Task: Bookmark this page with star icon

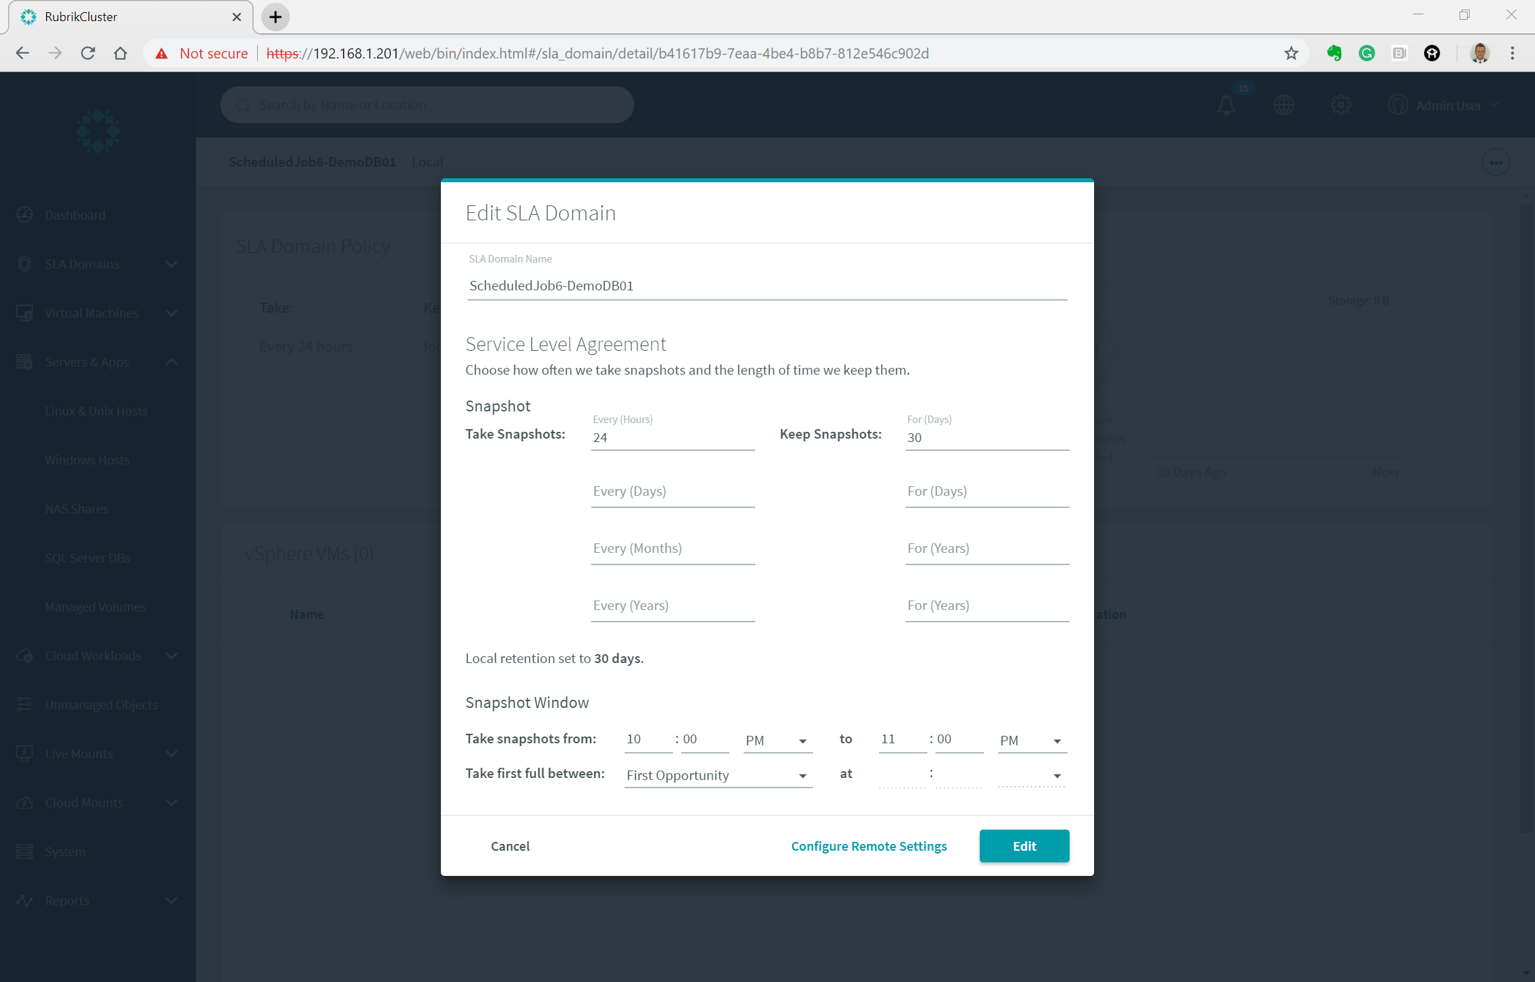Action: pos(1291,54)
